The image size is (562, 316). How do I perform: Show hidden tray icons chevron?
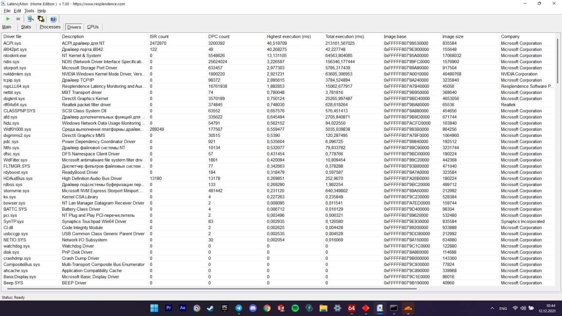pos(492,308)
